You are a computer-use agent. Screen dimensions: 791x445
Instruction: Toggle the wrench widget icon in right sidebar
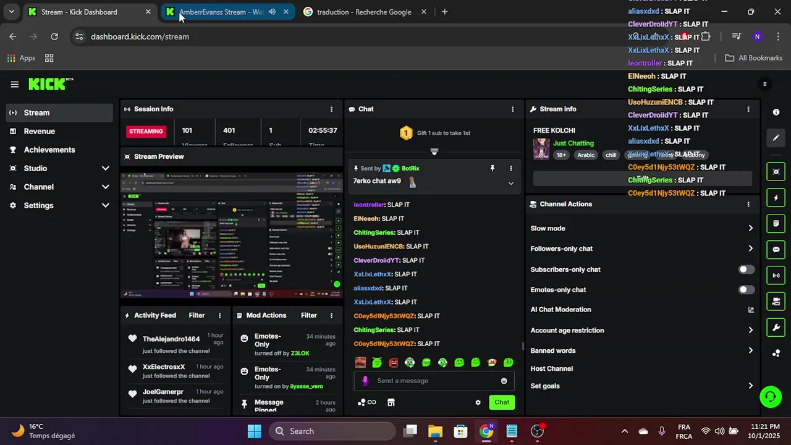[776, 327]
